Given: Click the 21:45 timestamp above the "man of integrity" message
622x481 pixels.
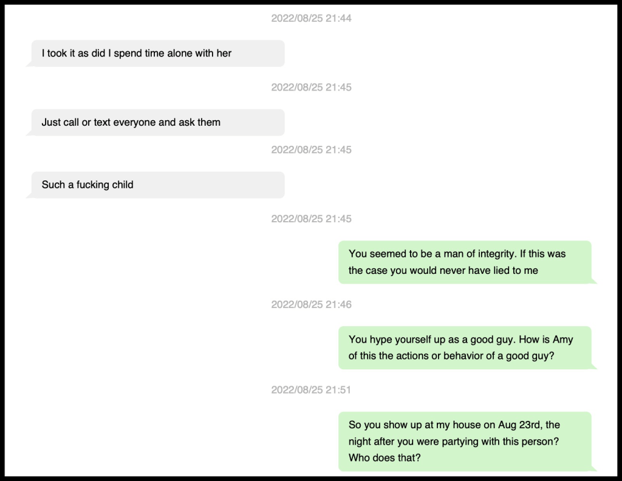Looking at the screenshot, I should 311,219.
